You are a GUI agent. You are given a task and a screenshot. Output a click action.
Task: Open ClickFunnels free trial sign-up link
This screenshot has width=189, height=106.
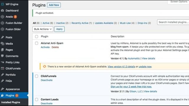[x=131, y=87]
